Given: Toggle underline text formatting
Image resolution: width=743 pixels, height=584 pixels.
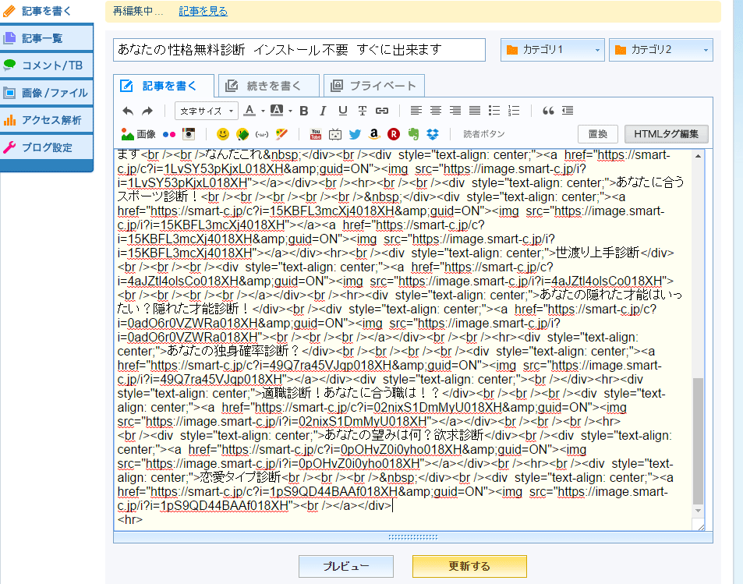Looking at the screenshot, I should (x=343, y=111).
